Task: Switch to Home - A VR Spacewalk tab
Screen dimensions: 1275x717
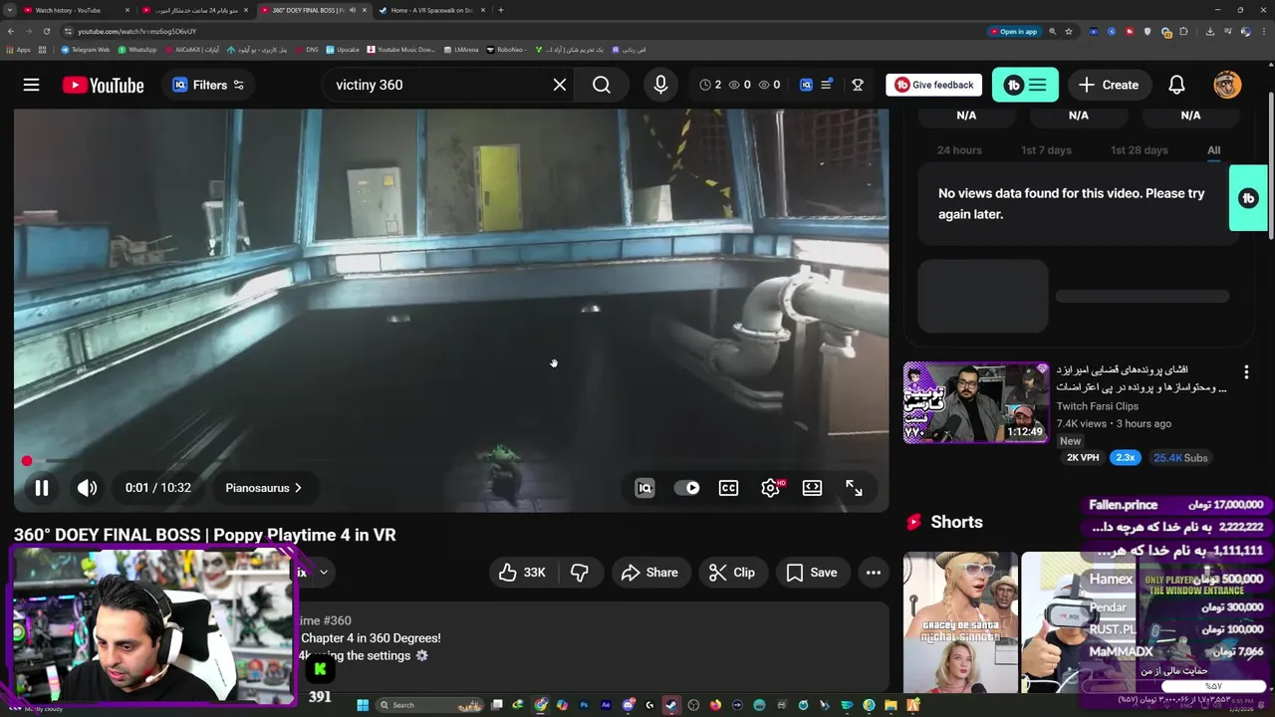Action: 430,10
